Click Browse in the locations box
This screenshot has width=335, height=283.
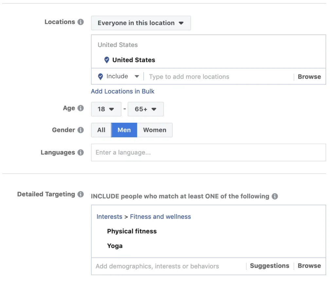[x=309, y=77]
